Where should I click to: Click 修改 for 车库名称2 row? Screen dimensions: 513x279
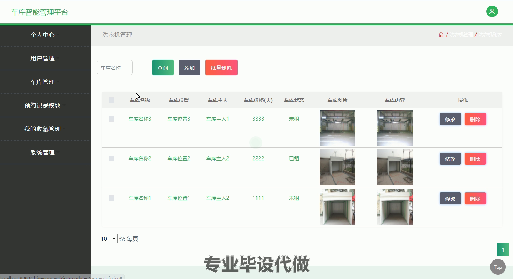coord(450,159)
